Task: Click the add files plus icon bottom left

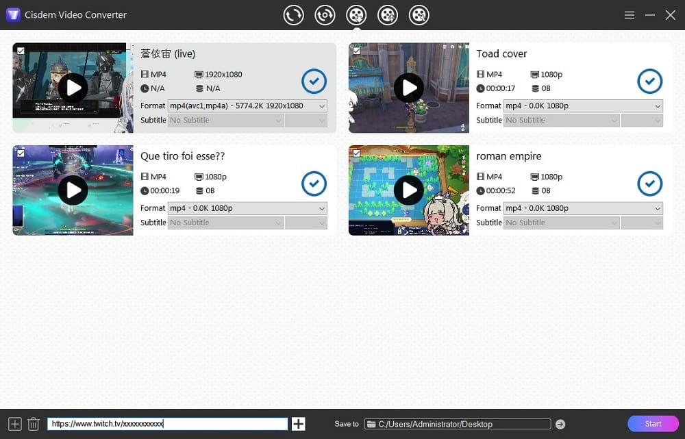Action: pos(14,423)
